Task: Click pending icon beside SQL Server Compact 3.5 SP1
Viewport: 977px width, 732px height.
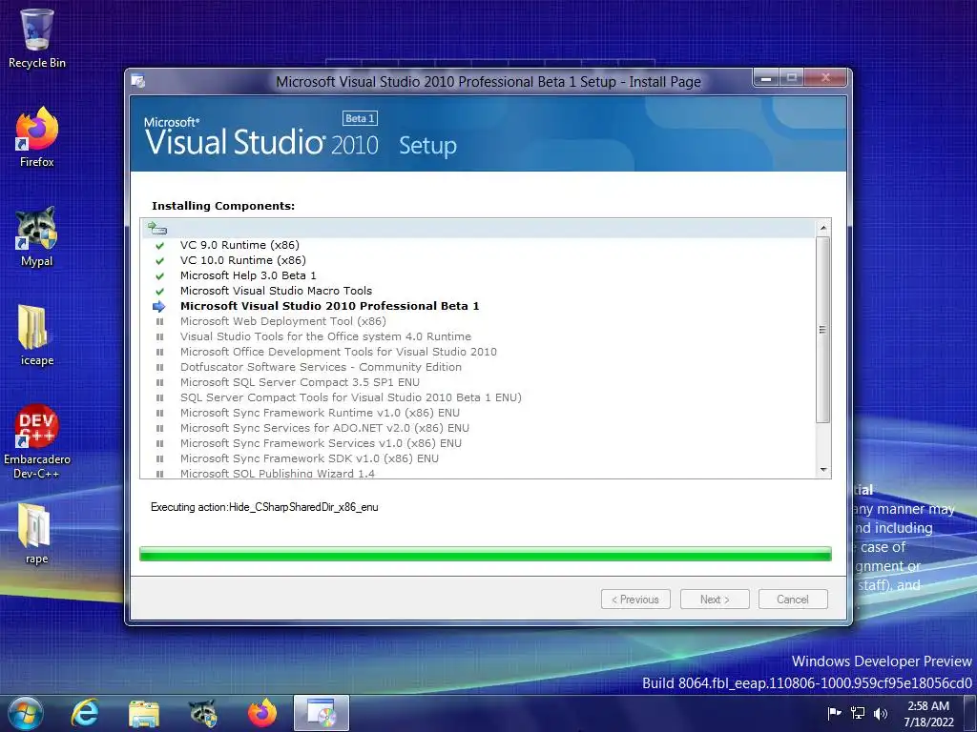Action: [159, 383]
